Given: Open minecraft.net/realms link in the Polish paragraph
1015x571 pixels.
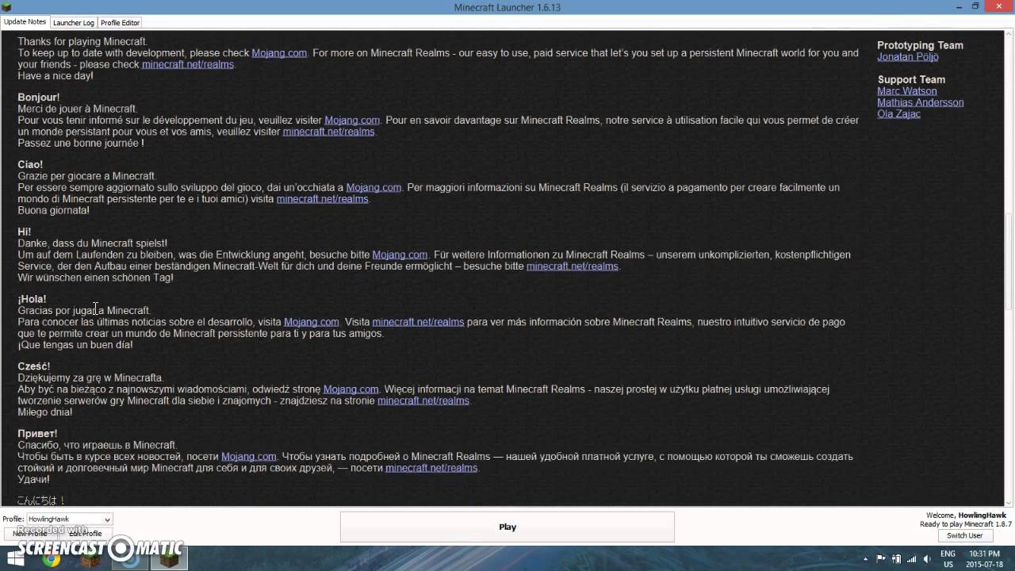Looking at the screenshot, I should 423,401.
